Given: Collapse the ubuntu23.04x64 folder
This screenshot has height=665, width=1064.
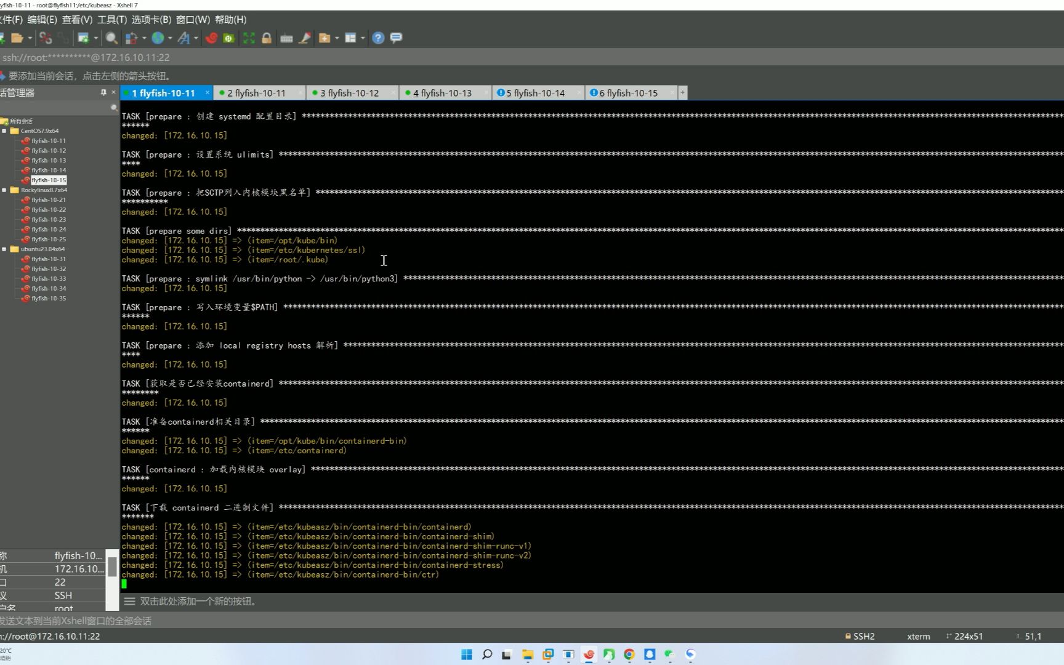Looking at the screenshot, I should tap(4, 249).
